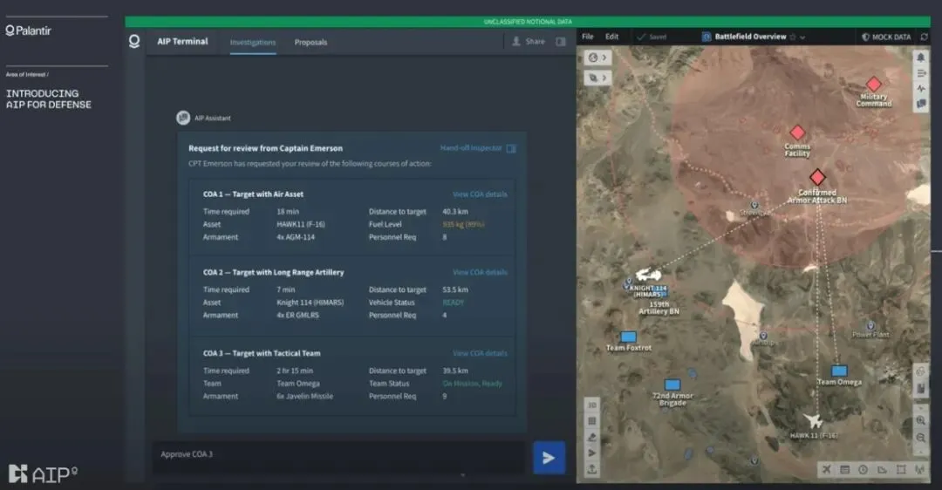Click the COA 3 — Target with Tactical Team heading
The height and width of the screenshot is (490, 942).
point(262,354)
